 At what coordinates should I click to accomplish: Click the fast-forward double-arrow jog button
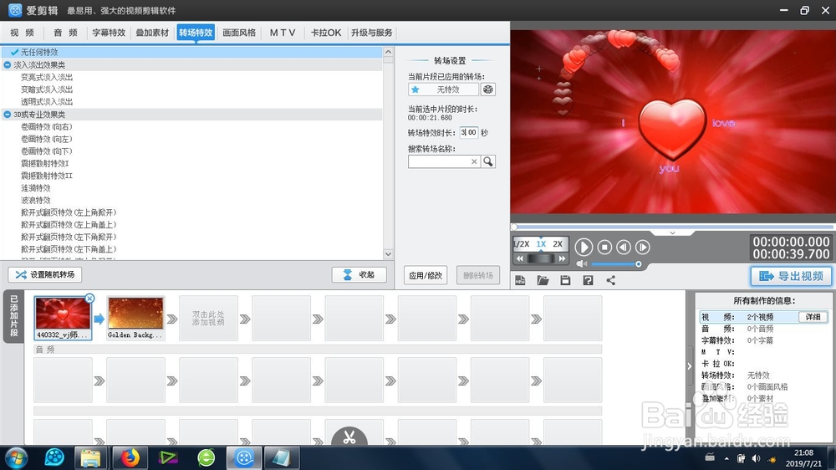pyautogui.click(x=562, y=258)
